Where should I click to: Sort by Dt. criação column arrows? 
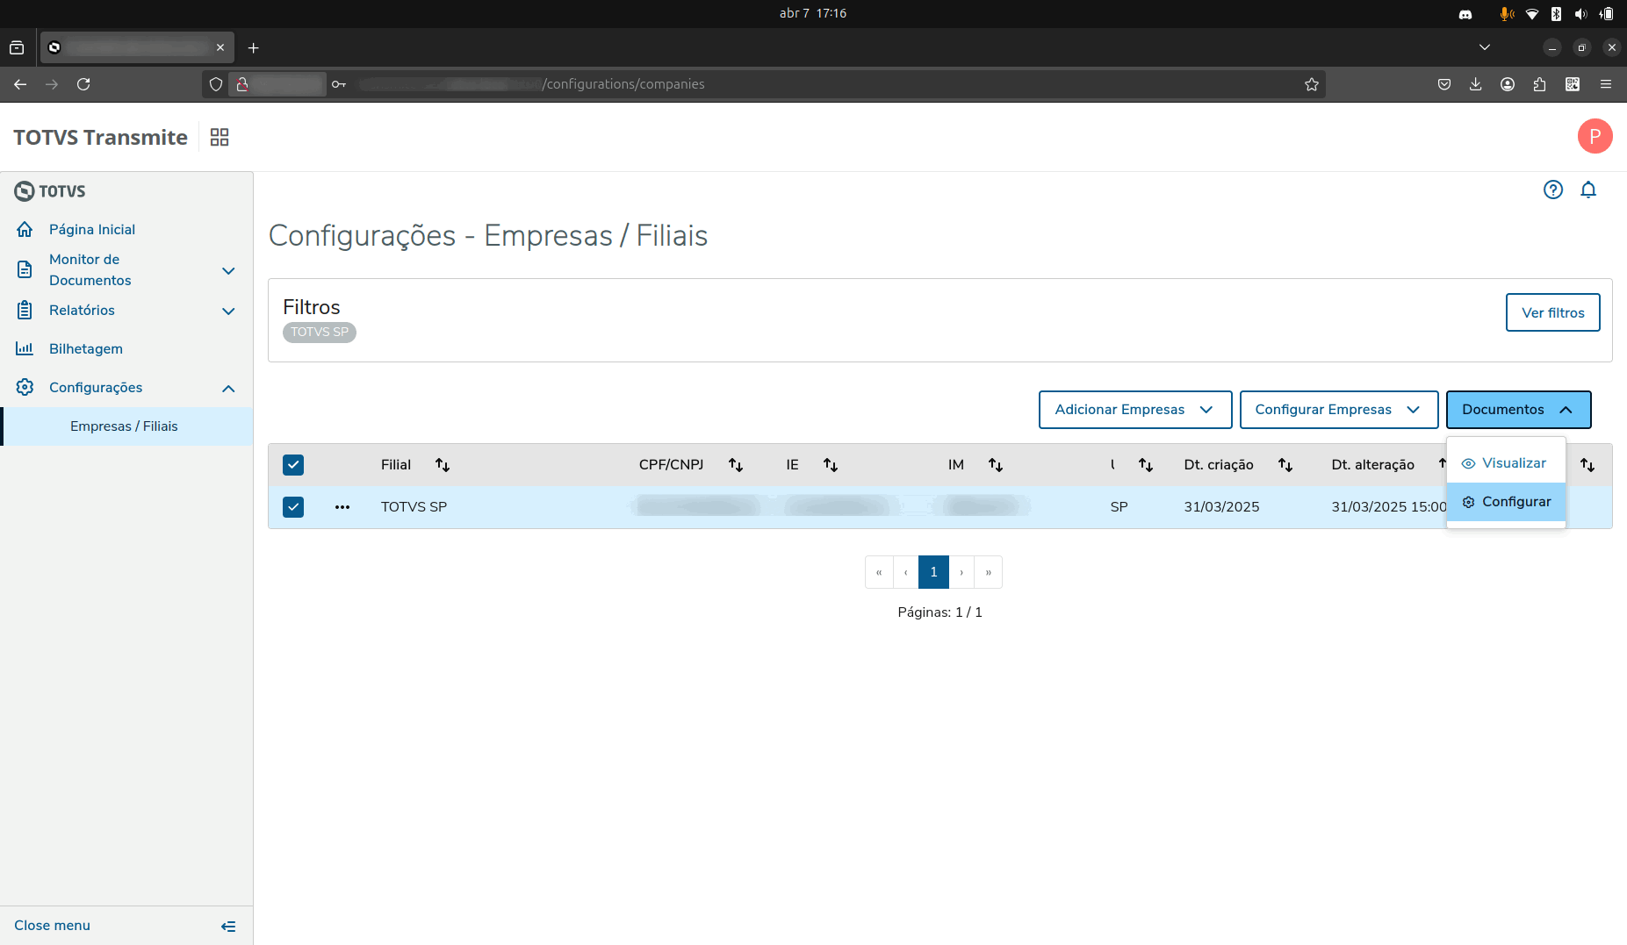(x=1285, y=465)
